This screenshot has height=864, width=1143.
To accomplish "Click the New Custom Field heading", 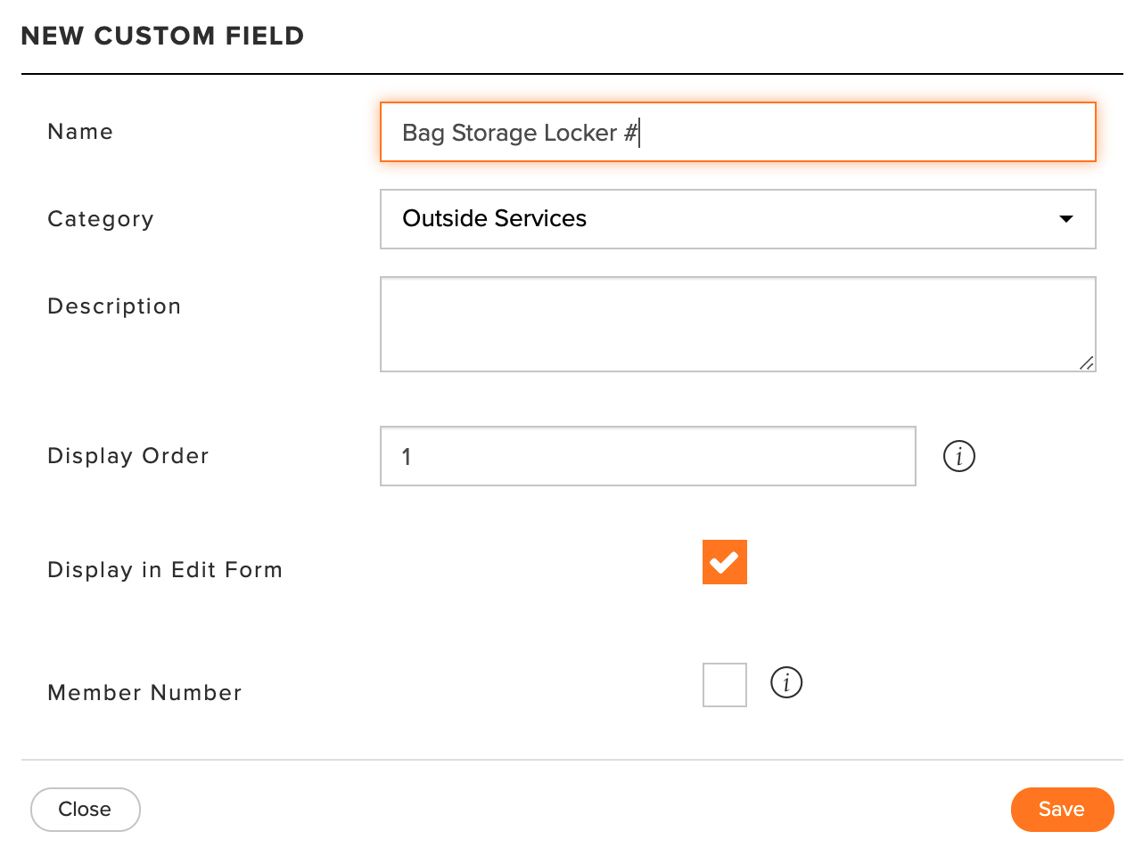I will (162, 36).
